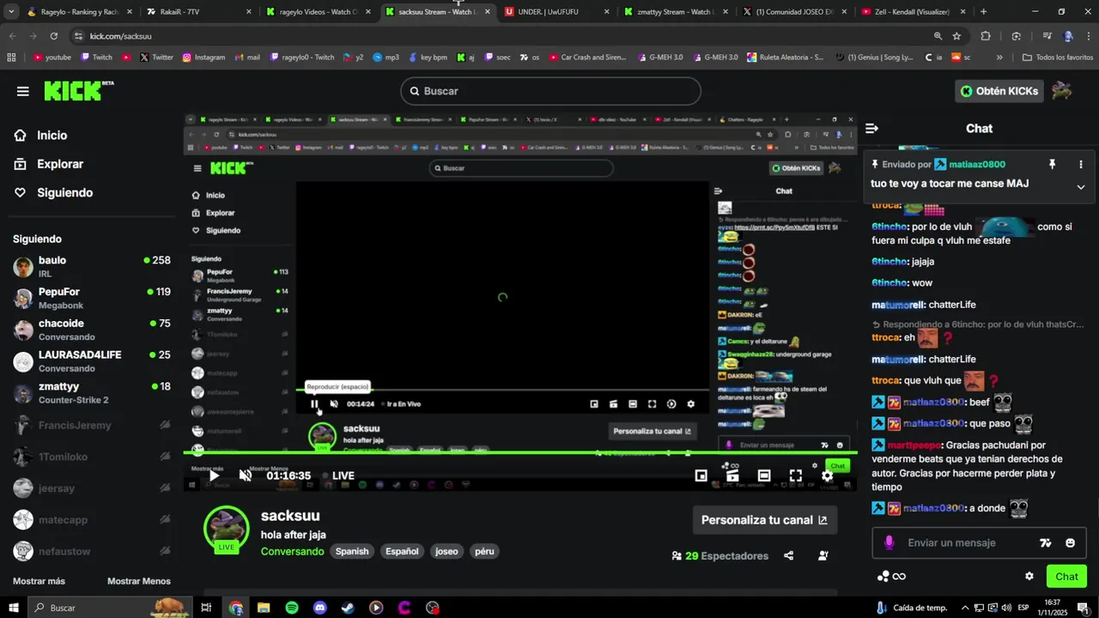
Task: Reload the page
Action: coord(53,36)
